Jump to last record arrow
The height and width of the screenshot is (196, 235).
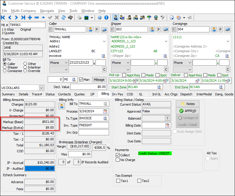[23, 17]
